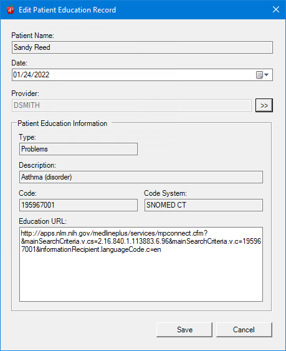Click the >> provider lookup button
Viewport: 286px width, 351px height.
click(x=264, y=105)
